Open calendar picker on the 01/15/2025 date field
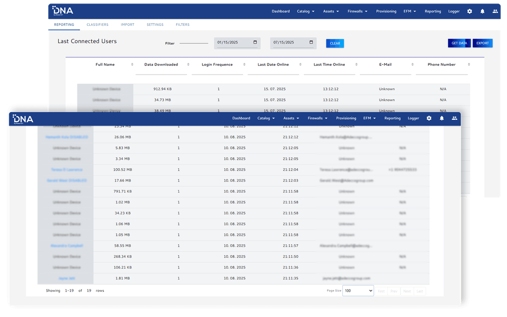The image size is (507, 317). click(255, 43)
